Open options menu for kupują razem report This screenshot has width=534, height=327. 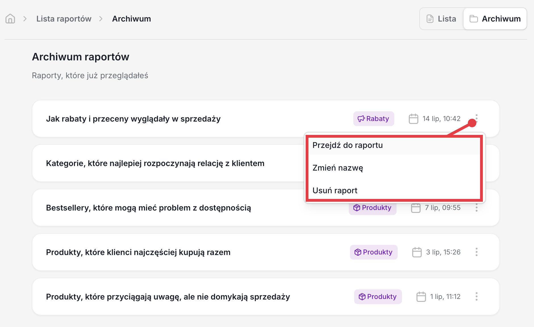click(x=477, y=252)
